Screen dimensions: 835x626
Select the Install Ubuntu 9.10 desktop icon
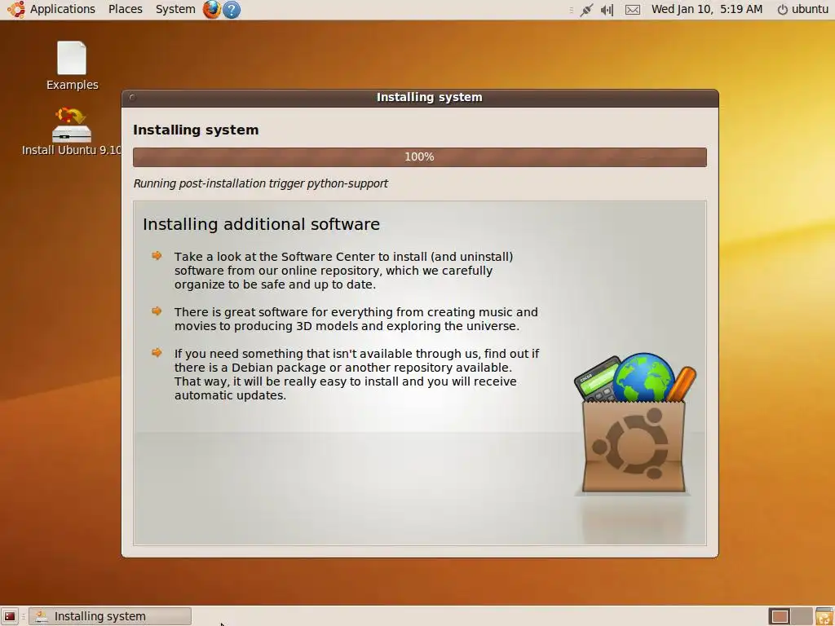[72, 131]
